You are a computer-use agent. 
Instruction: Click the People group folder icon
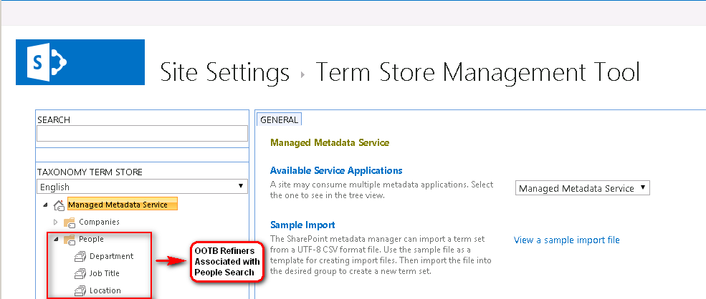click(70, 240)
